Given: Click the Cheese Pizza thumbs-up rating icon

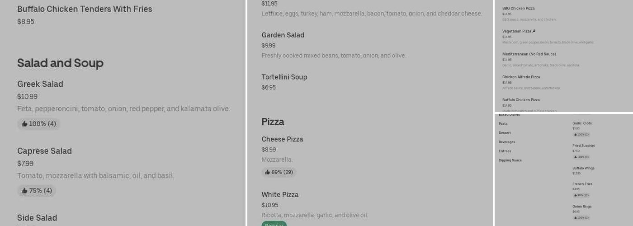Looking at the screenshot, I should tap(268, 172).
